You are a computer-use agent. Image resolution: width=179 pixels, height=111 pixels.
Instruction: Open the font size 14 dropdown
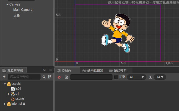click(x=160, y=77)
